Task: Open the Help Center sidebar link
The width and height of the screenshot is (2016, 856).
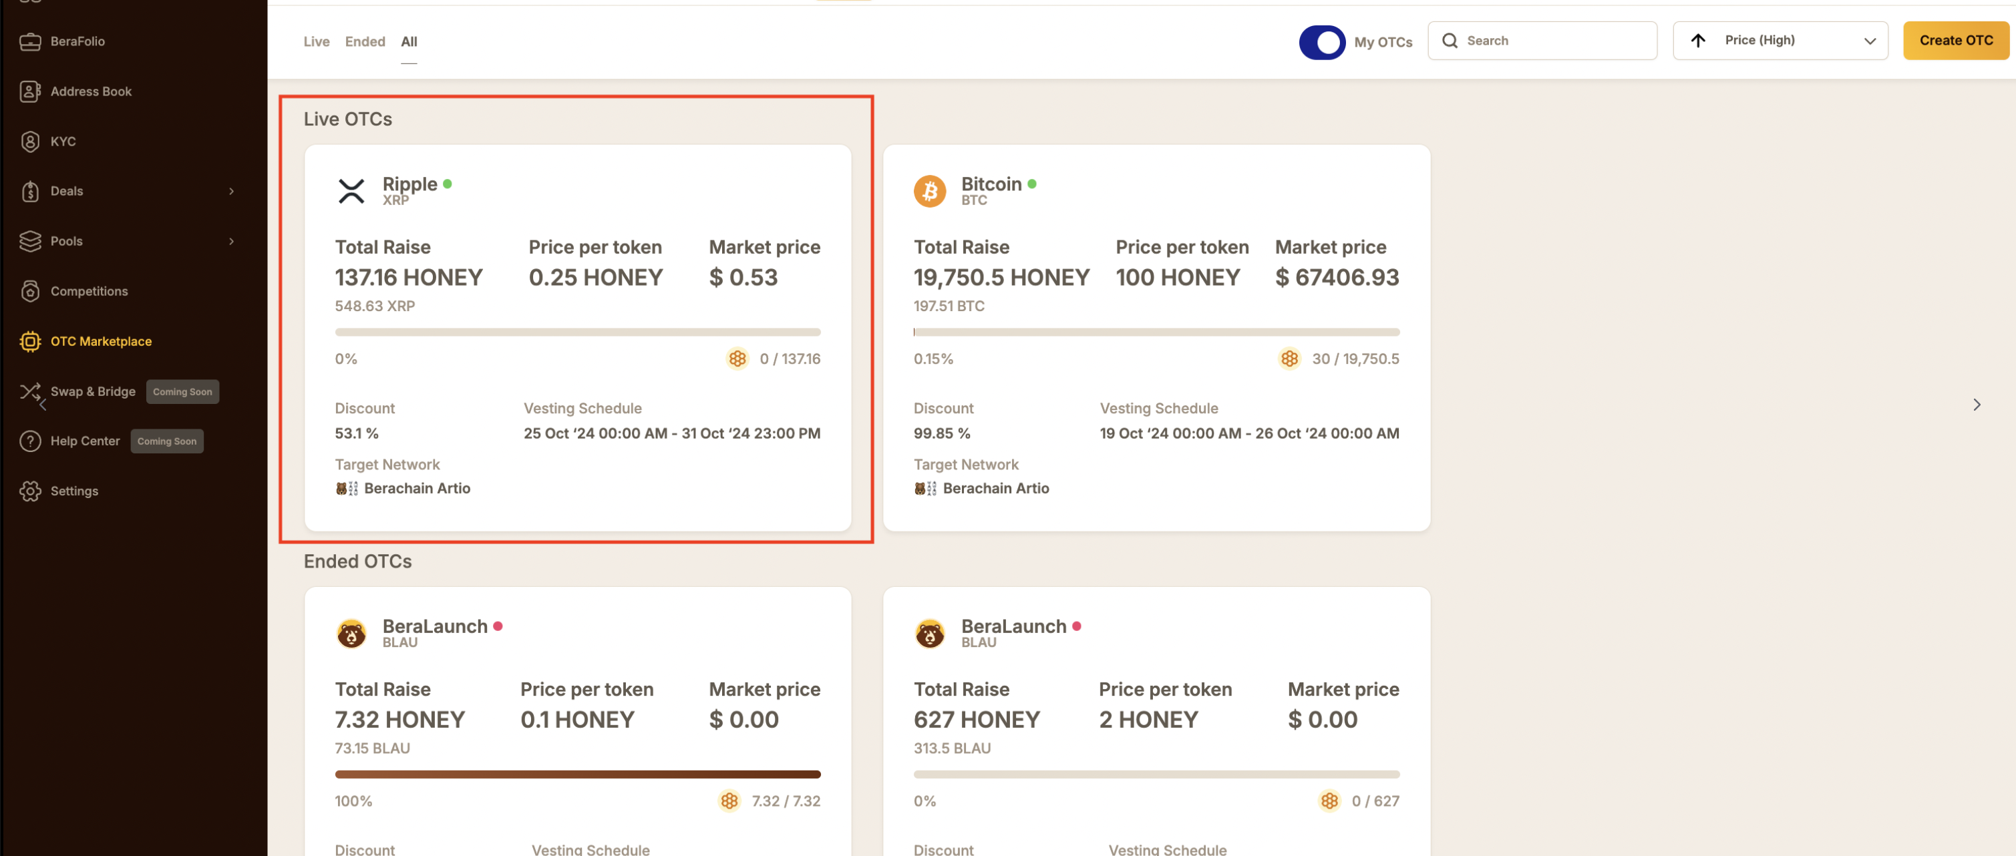Action: pos(85,441)
